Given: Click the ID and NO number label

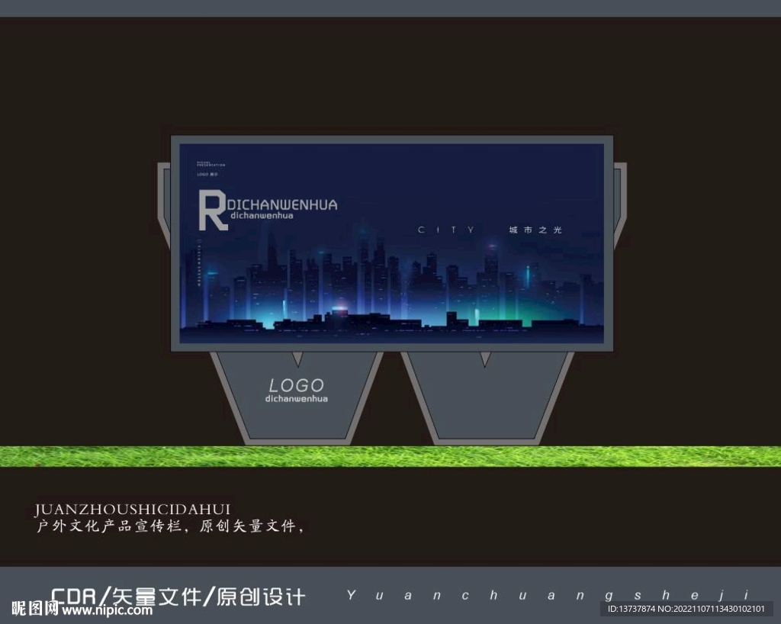Looking at the screenshot, I should coord(686,609).
